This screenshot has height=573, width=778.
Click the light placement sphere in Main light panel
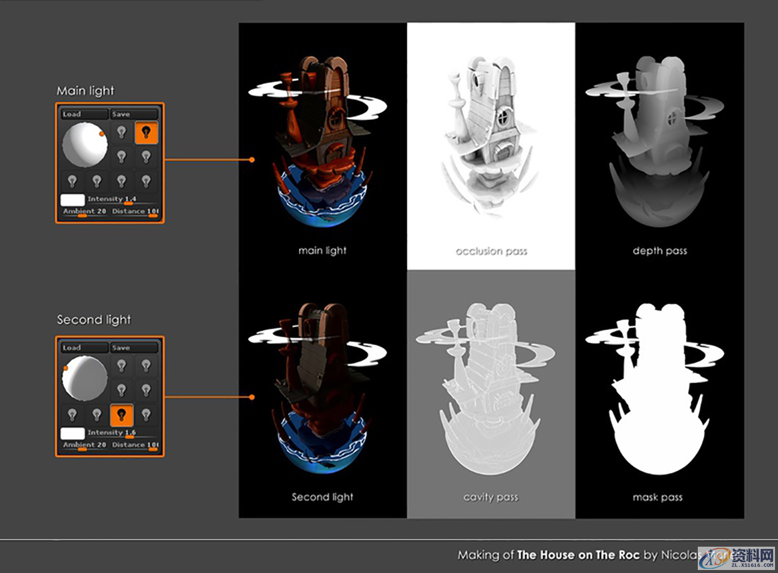click(x=85, y=144)
